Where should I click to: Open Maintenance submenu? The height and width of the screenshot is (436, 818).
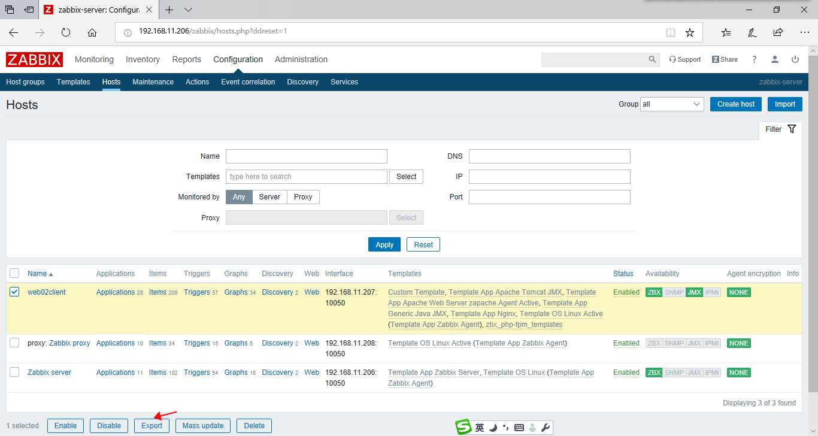(x=153, y=82)
